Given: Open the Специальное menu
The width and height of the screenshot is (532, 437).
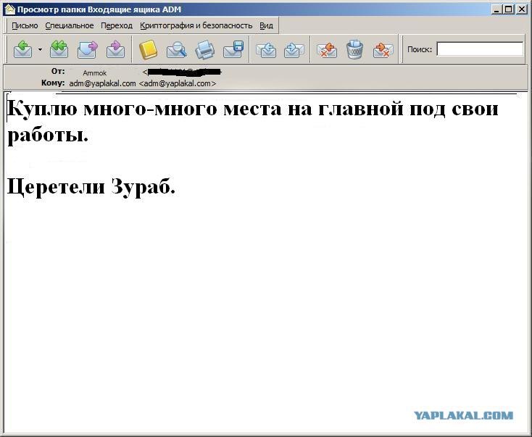Looking at the screenshot, I should click(70, 25).
